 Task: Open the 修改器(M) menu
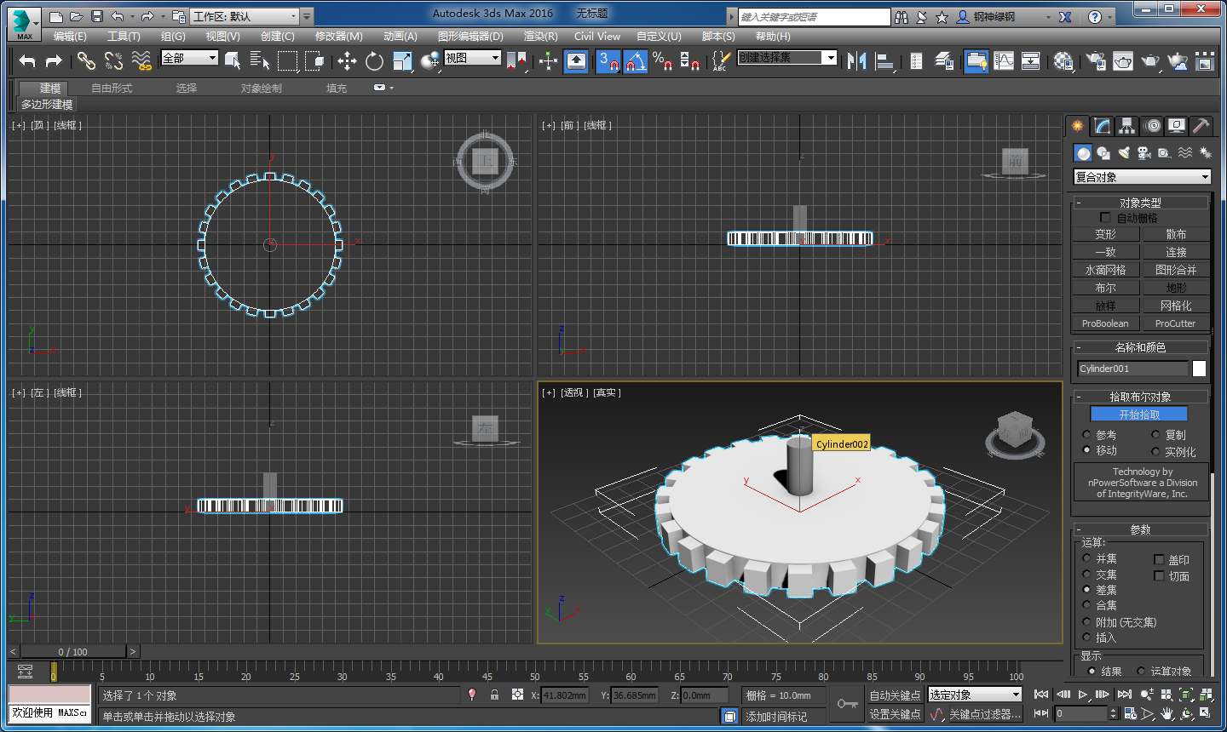pyautogui.click(x=338, y=36)
